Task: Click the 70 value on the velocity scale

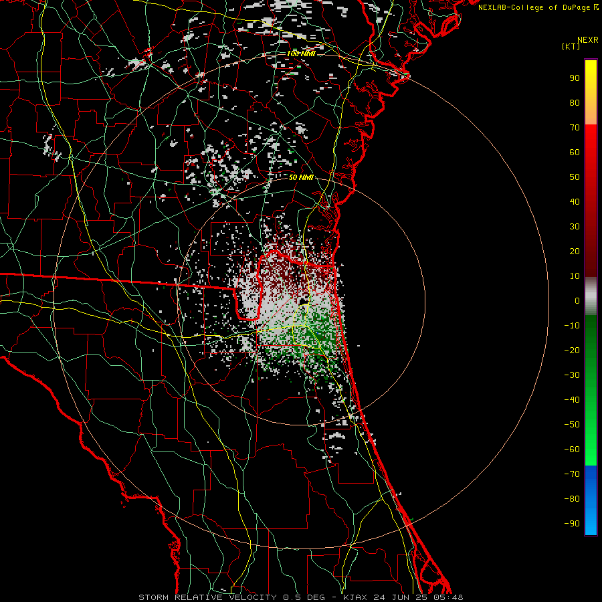Action: 575,128
